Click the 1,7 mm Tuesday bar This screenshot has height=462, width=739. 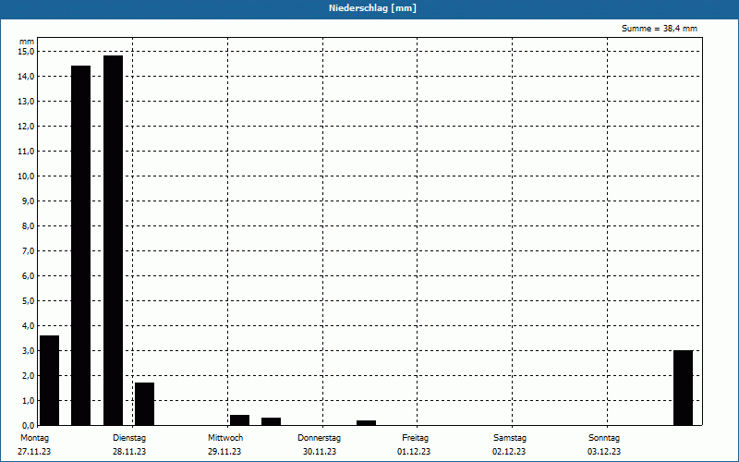145,404
